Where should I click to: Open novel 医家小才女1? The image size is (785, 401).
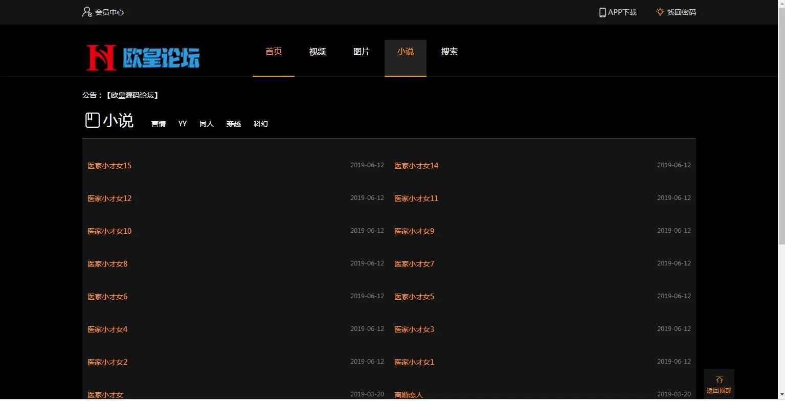point(414,362)
